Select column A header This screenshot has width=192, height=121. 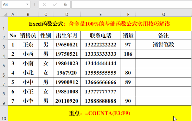pos(13,15)
